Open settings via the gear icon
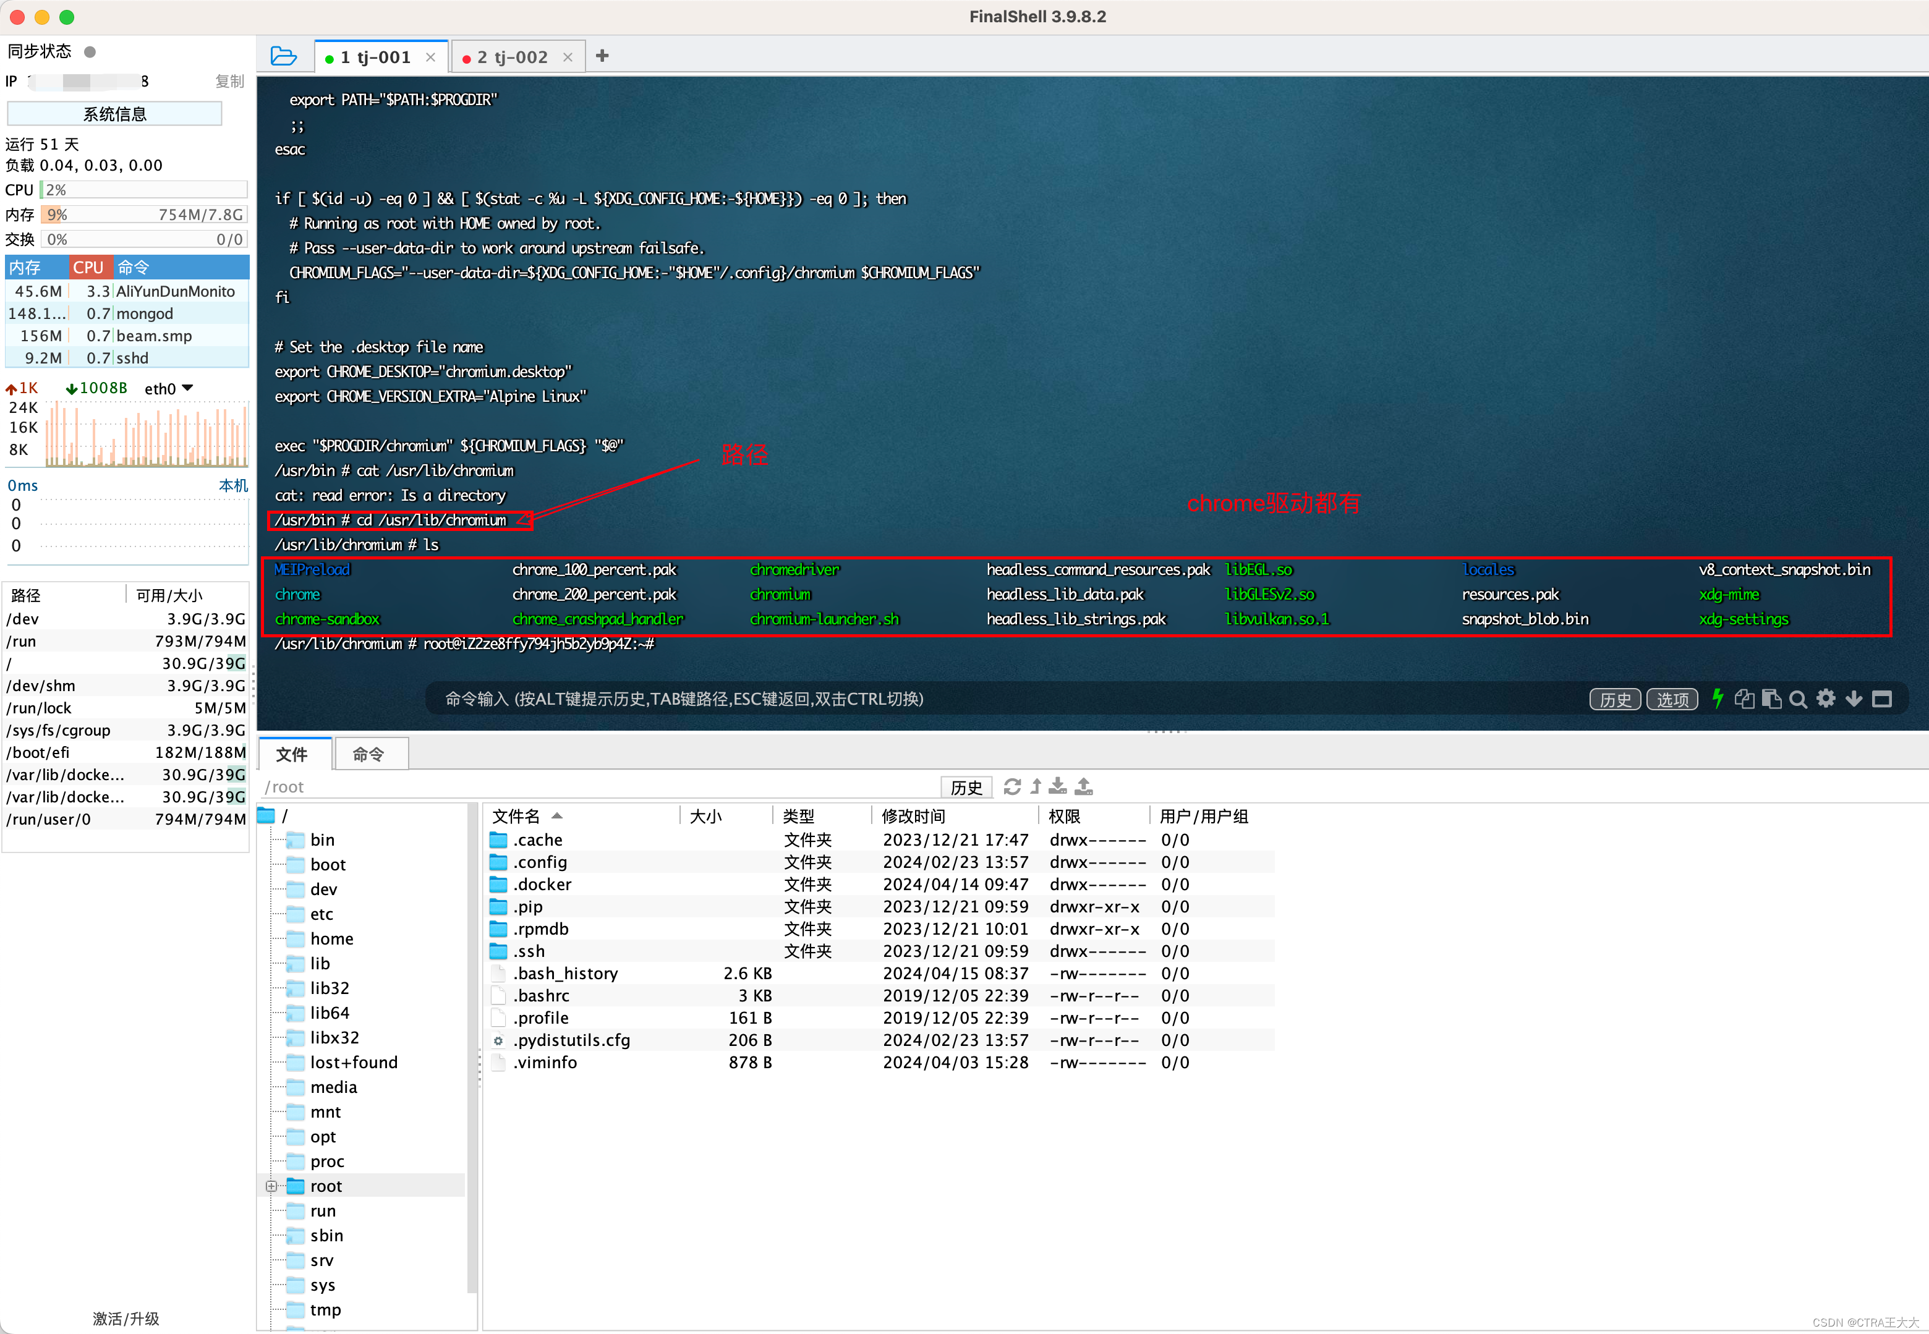The height and width of the screenshot is (1334, 1929). click(x=1826, y=699)
